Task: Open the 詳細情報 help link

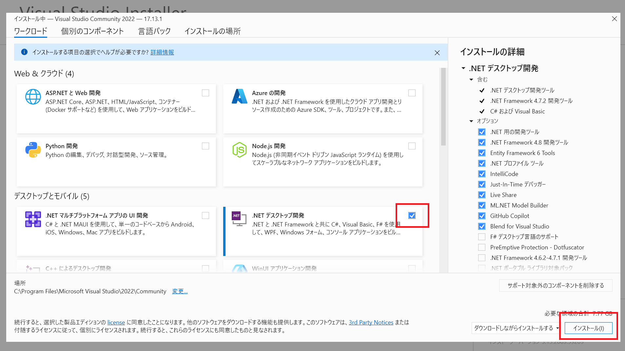Action: [x=162, y=52]
